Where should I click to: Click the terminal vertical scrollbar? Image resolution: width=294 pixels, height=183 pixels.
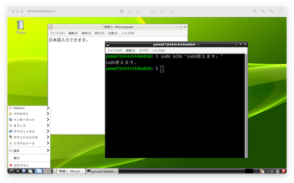tap(246, 106)
